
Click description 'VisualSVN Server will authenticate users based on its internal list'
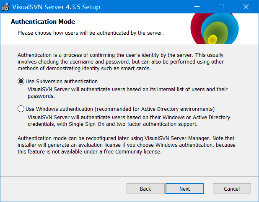pyautogui.click(x=127, y=92)
